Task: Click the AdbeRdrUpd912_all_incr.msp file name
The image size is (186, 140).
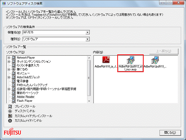Action: [x=130, y=68]
